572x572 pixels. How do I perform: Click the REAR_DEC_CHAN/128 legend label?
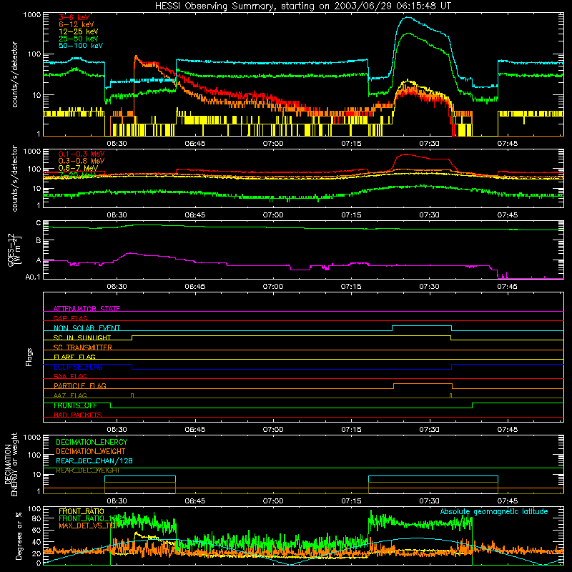tap(94, 461)
